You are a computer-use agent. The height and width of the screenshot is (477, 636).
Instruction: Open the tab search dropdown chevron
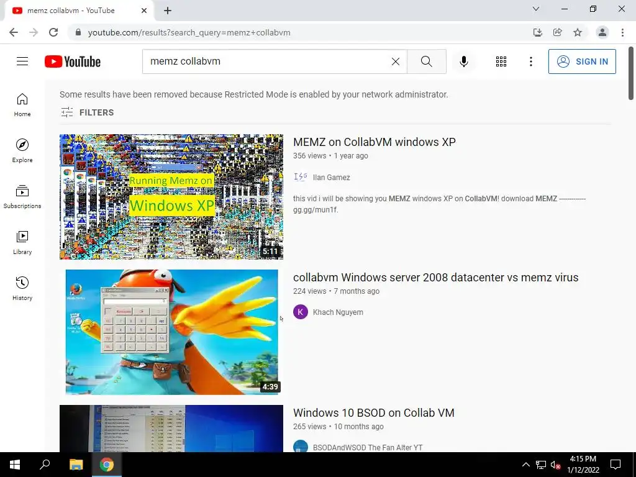[x=536, y=9]
